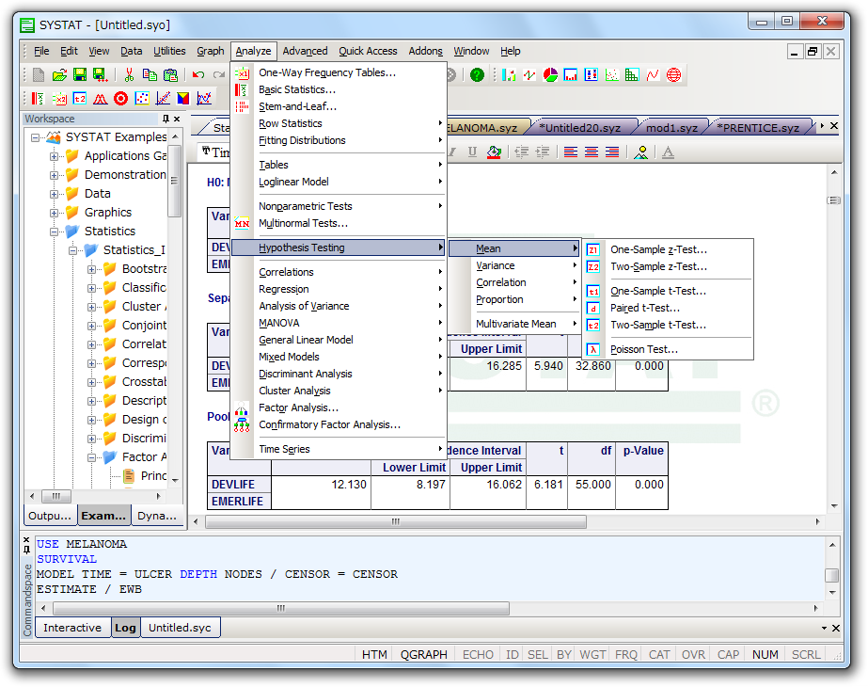Switch to the *PRENTICE.syz tab
This screenshot has height=687, width=868.
[x=760, y=127]
